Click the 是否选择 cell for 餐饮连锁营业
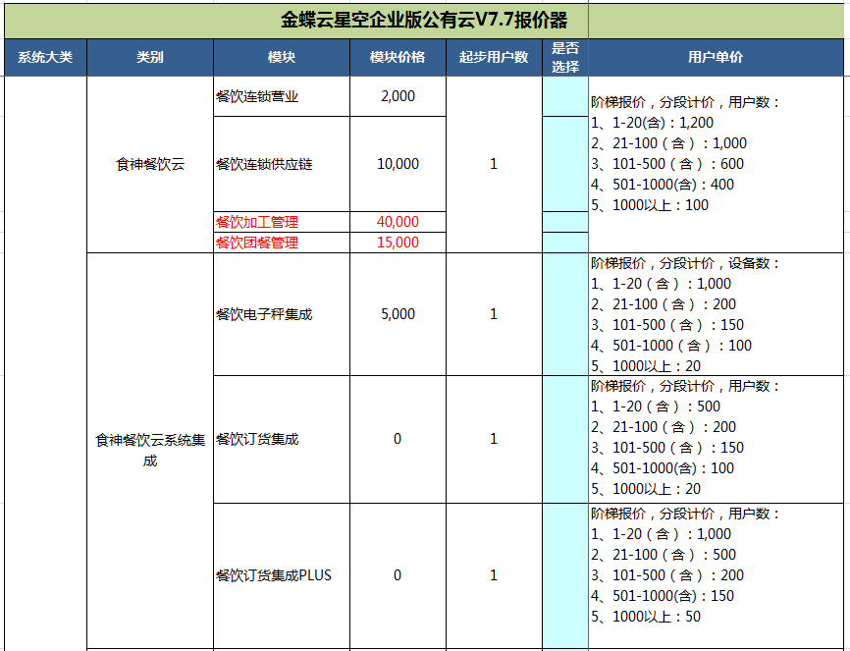850x651 pixels. coord(565,96)
